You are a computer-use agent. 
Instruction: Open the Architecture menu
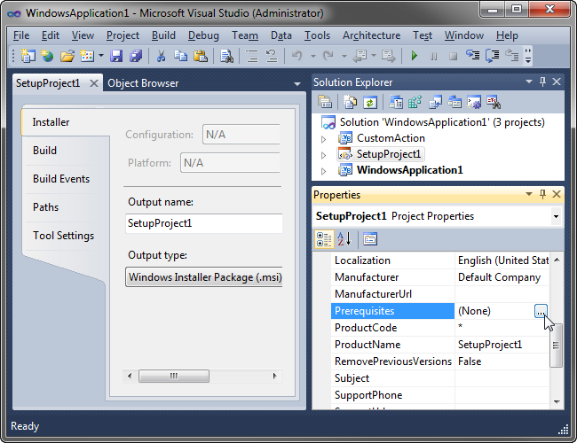pyautogui.click(x=371, y=35)
